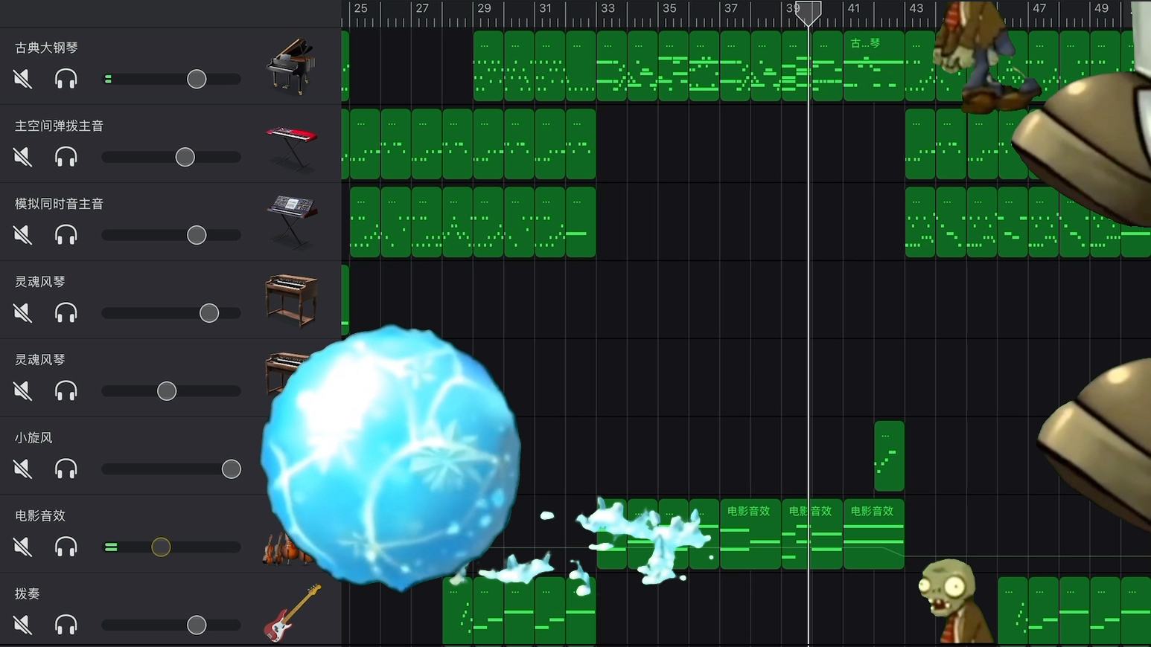Click the playhead marker on the ruler
The height and width of the screenshot is (647, 1151).
click(x=809, y=13)
